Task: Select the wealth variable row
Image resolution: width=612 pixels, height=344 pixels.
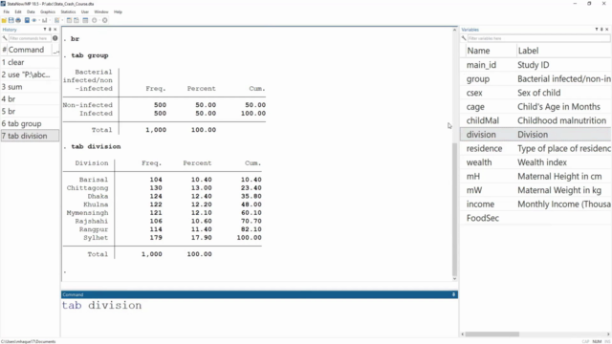Action: click(535, 162)
